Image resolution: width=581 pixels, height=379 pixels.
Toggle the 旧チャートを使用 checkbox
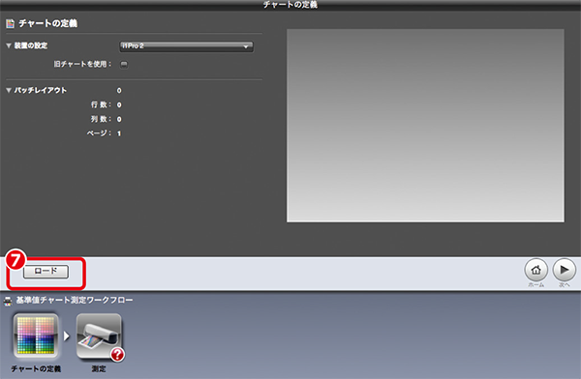click(124, 64)
